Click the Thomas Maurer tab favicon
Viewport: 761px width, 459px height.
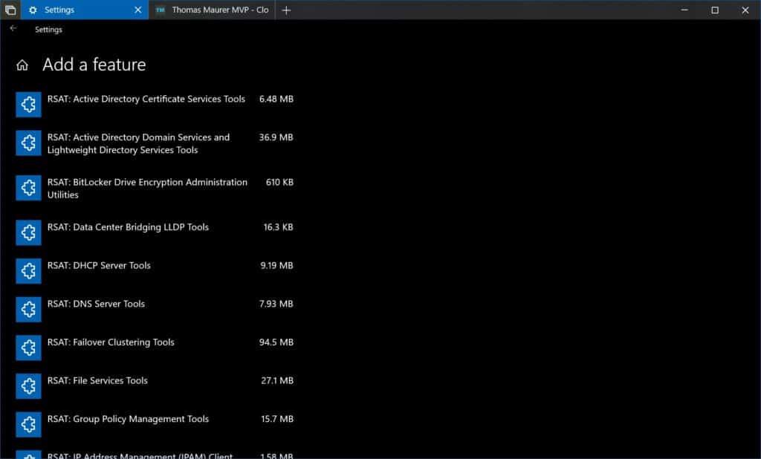161,10
